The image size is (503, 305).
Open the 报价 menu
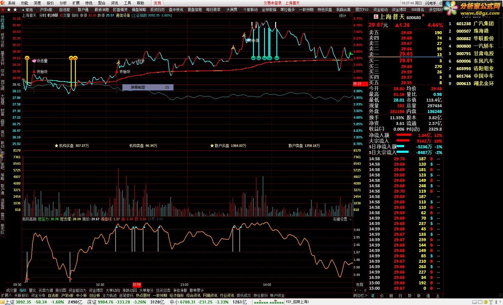pyautogui.click(x=50, y=3)
